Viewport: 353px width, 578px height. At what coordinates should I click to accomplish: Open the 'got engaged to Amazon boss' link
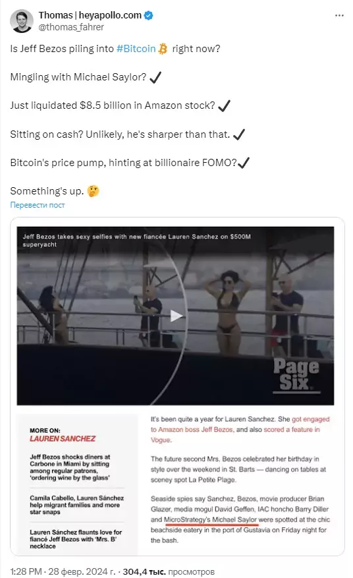240,424
